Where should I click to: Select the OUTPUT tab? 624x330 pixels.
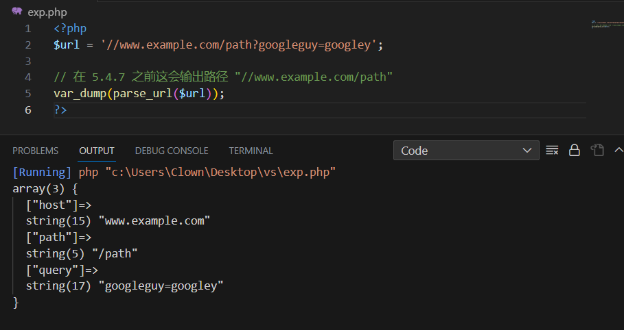(x=97, y=151)
